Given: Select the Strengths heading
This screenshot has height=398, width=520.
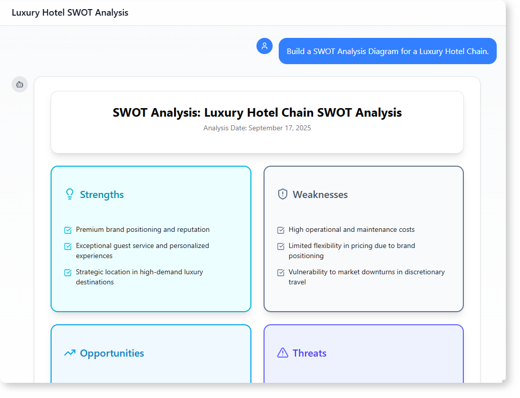Looking at the screenshot, I should pos(102,194).
